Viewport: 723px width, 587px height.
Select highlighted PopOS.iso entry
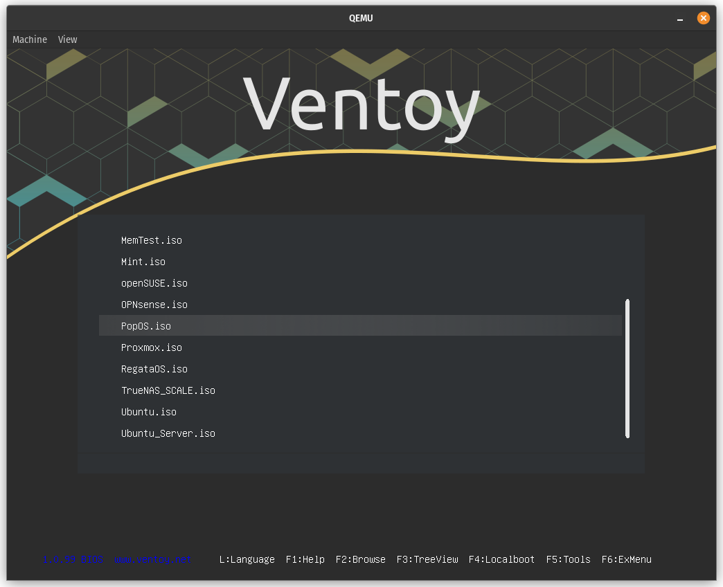point(360,326)
